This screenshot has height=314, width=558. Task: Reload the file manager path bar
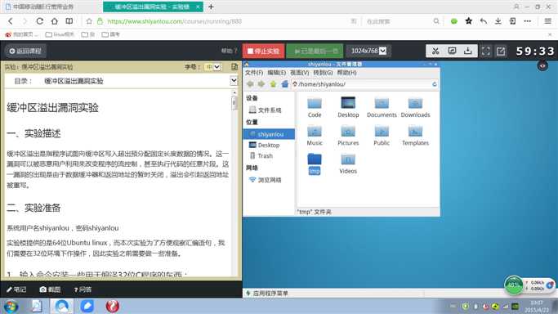pos(434,84)
